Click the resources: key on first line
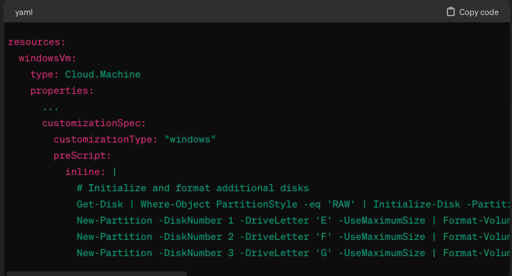The width and height of the screenshot is (512, 276). 37,42
